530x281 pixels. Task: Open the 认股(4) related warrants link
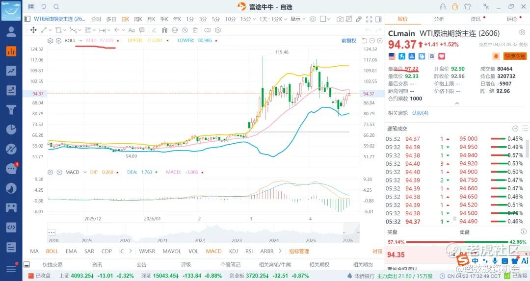420,113
